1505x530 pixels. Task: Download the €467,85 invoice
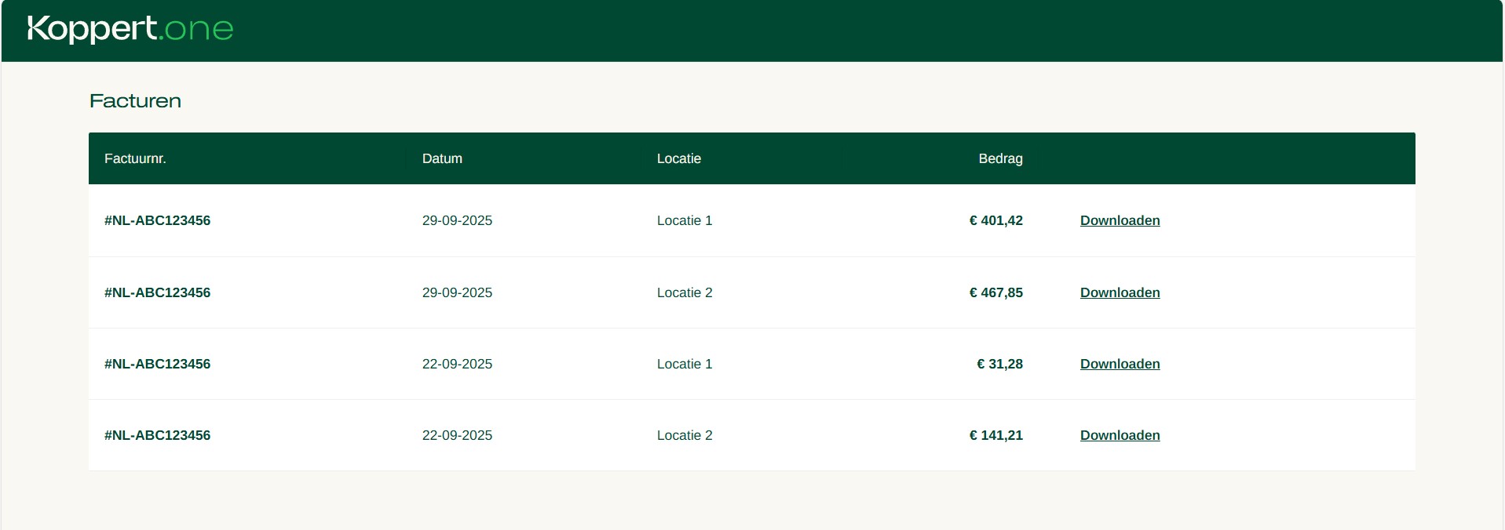[1120, 292]
